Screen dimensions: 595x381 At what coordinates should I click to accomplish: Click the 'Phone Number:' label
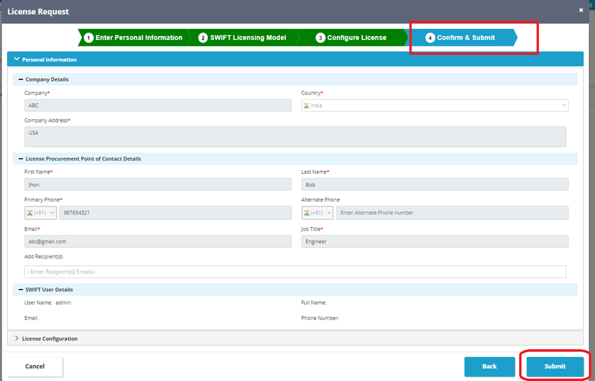tap(320, 318)
